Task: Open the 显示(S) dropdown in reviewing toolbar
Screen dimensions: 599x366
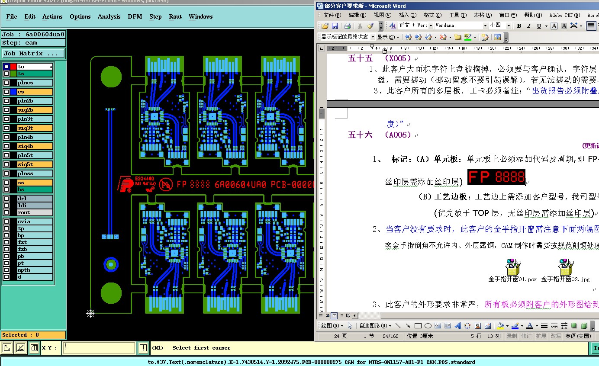Action: click(388, 37)
